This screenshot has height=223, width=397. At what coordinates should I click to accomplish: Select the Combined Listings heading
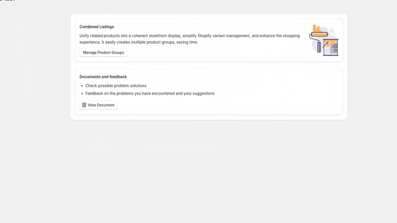pos(97,27)
